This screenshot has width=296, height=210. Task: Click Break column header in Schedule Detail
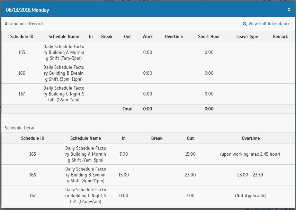click(x=157, y=138)
